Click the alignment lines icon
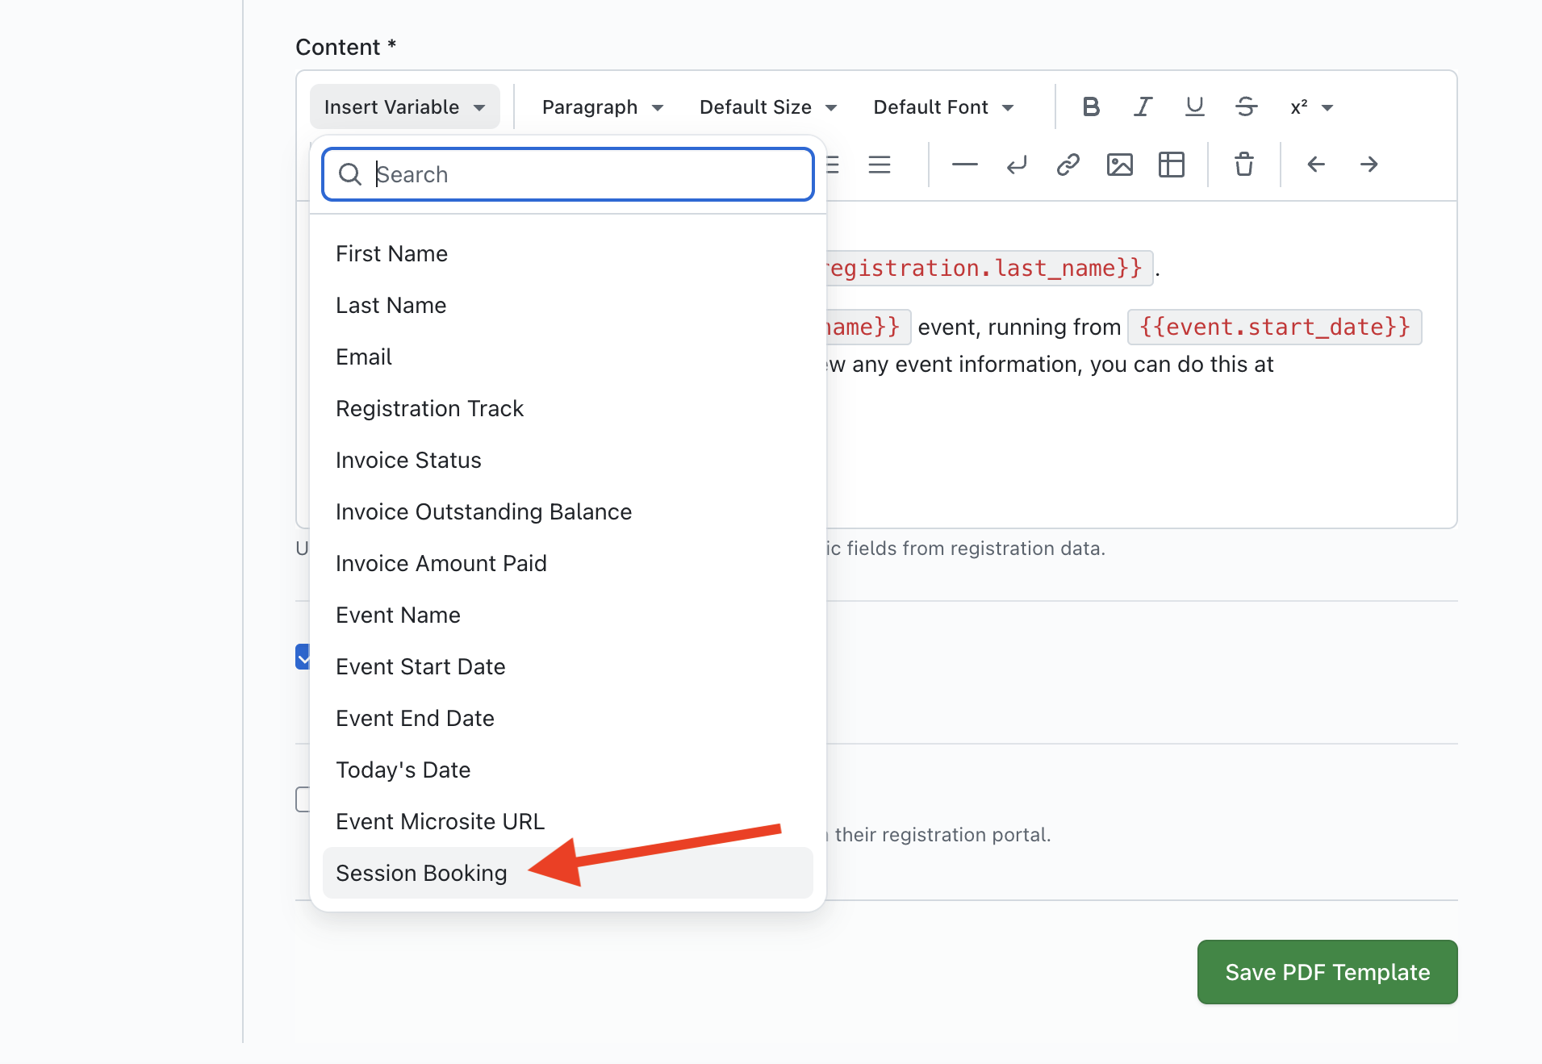The height and width of the screenshot is (1064, 1542). (880, 165)
